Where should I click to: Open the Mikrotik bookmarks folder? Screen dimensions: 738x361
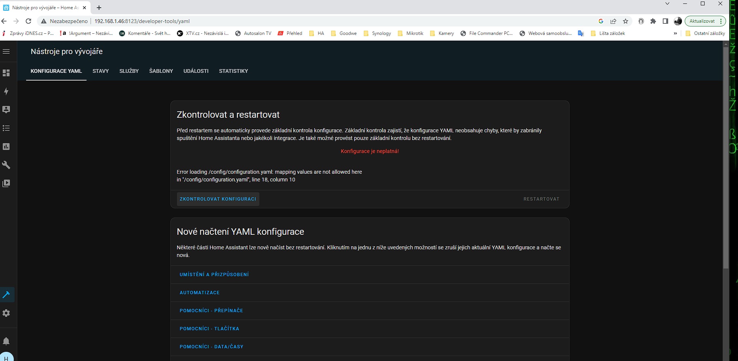point(410,33)
